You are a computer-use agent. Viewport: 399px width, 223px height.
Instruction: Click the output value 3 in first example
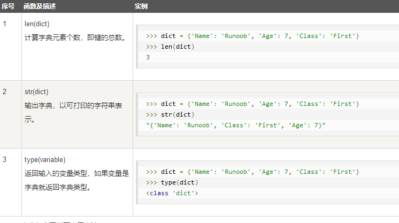148,57
